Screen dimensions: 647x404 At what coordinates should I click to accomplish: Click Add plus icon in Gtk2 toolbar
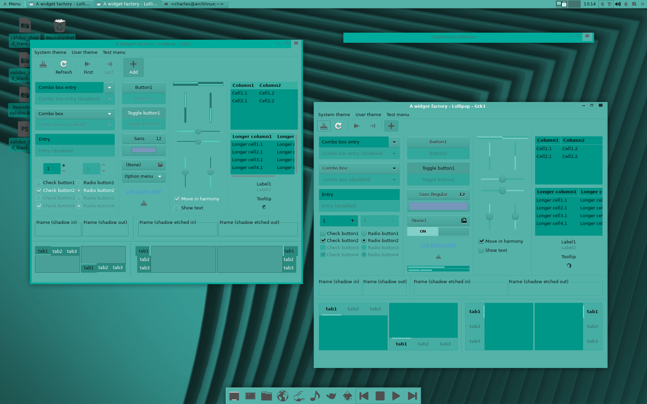coord(133,64)
